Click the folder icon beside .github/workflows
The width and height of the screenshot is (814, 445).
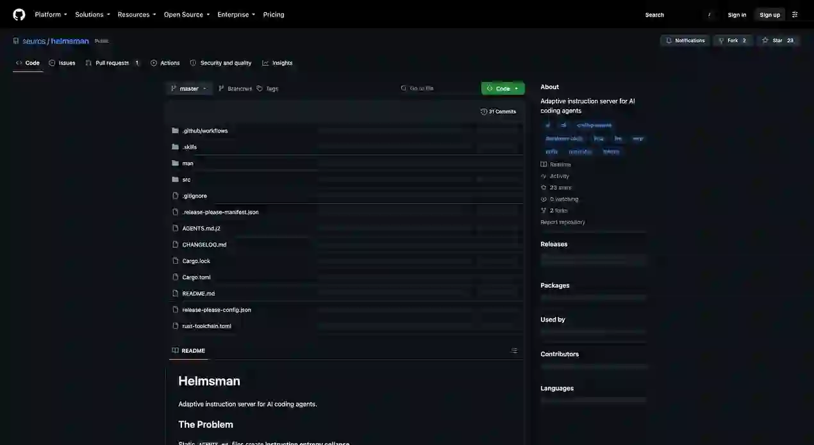(175, 131)
